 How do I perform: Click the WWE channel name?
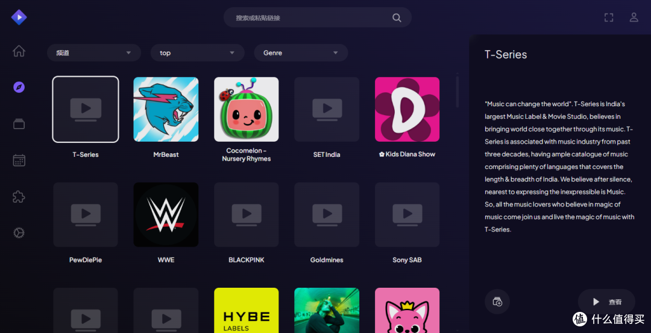[x=166, y=260]
